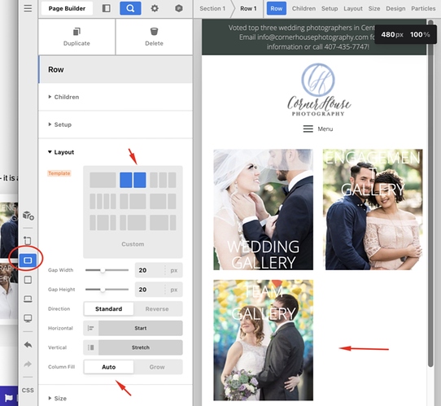The width and height of the screenshot is (441, 406).
Task: Select the desktop monitor breakpoint icon
Action: click(x=28, y=318)
